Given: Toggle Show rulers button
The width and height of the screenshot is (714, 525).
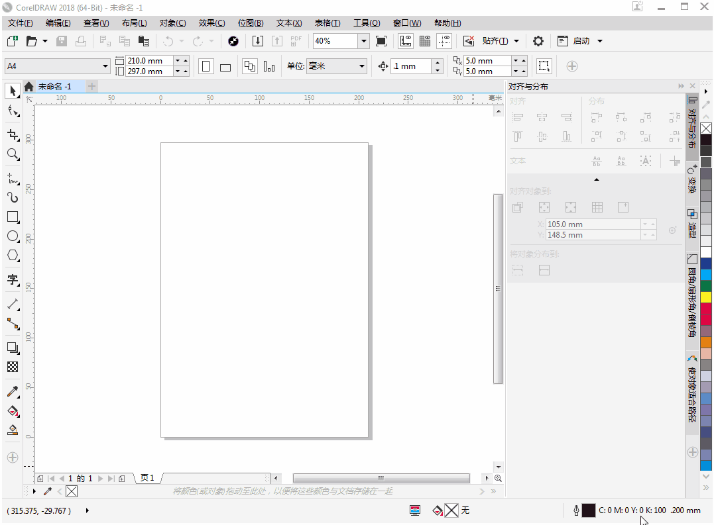Looking at the screenshot, I should coord(405,41).
